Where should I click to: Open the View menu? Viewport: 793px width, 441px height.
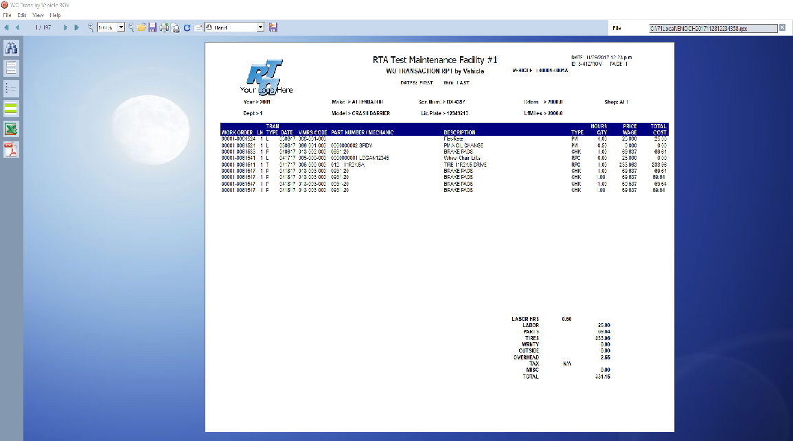click(38, 14)
